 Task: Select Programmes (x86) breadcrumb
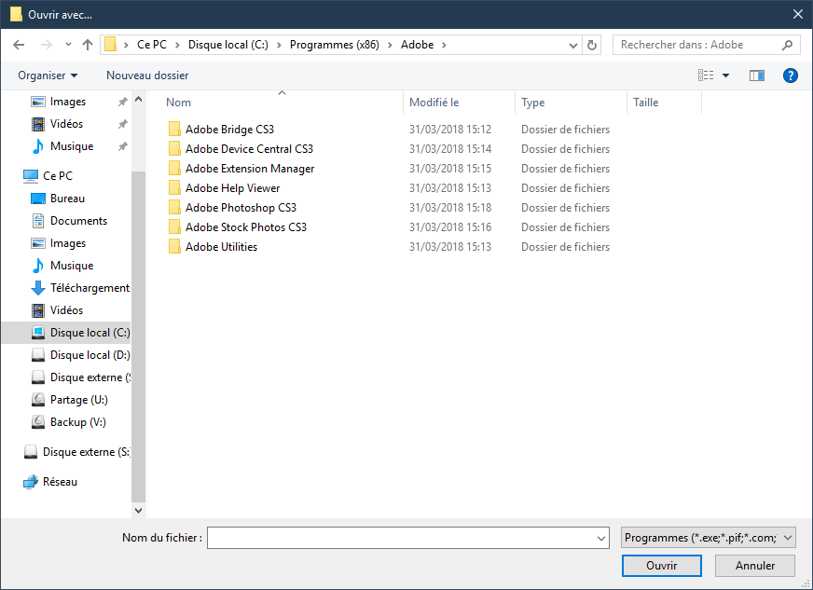pos(335,45)
